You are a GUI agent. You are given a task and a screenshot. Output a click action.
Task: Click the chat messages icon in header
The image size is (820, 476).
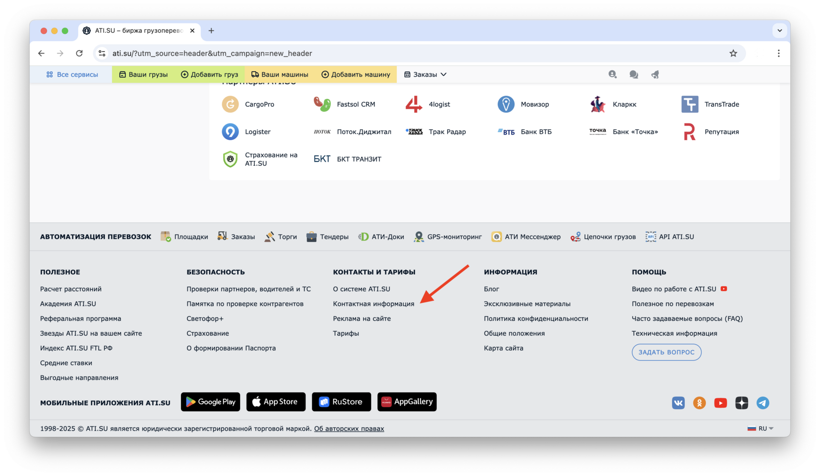click(x=634, y=75)
